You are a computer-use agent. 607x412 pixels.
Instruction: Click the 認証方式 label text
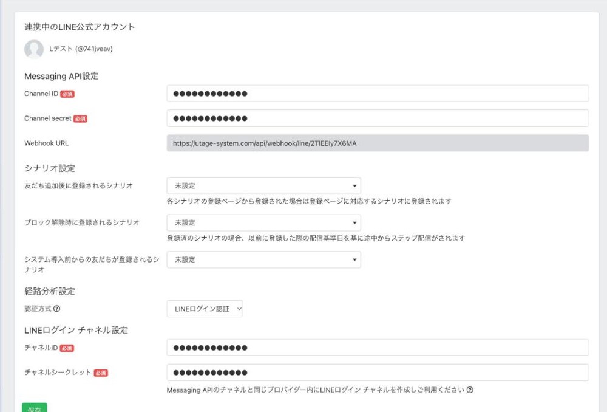click(x=38, y=309)
